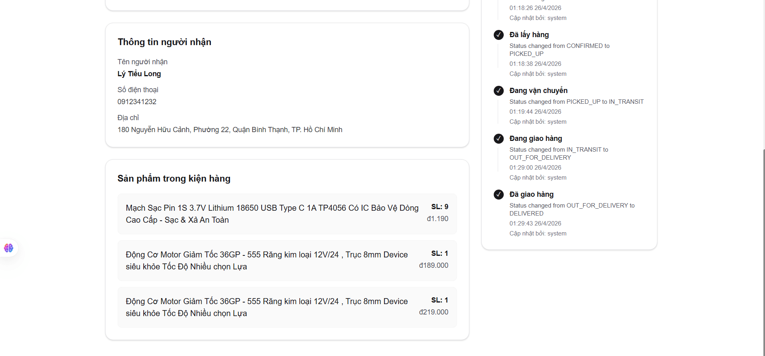The image size is (765, 356).
Task: Click the checkmark icon beside Đã lấy hàng
Action: point(499,35)
